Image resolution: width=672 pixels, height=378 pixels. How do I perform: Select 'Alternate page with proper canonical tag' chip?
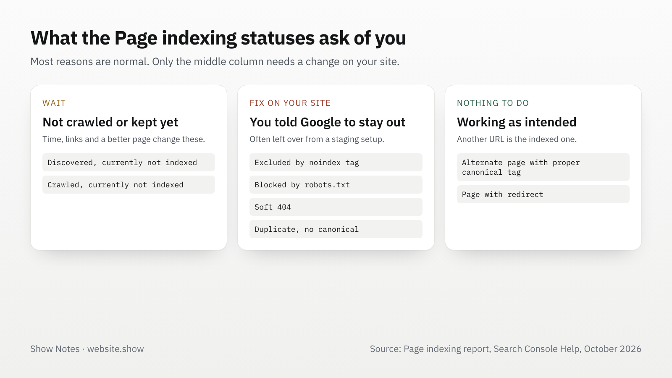click(543, 167)
